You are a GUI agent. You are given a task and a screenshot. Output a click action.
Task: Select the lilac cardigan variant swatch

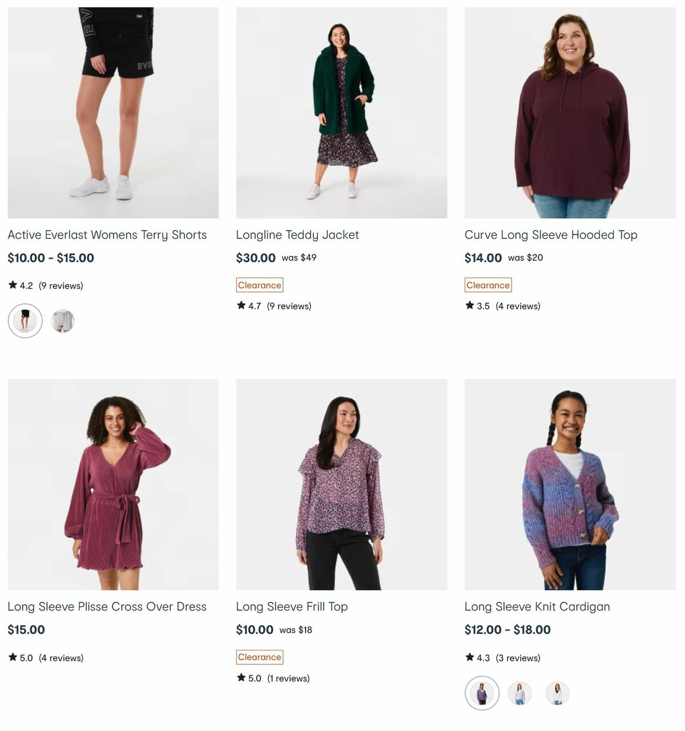coord(520,693)
